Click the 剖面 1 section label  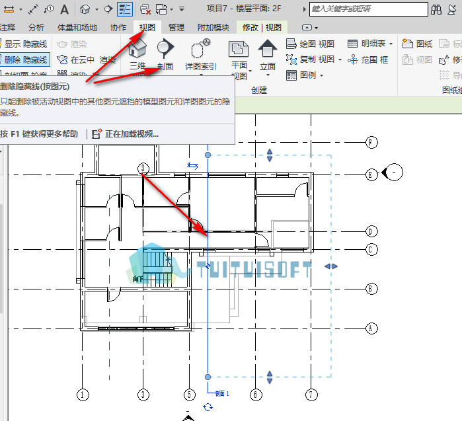tap(222, 393)
